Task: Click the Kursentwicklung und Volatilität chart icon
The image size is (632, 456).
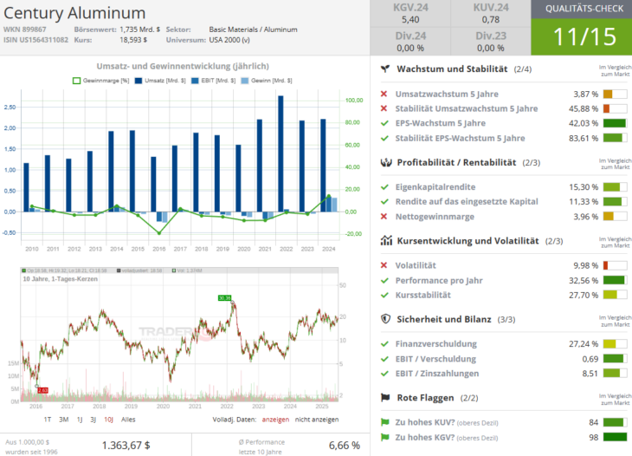Action: (386, 241)
